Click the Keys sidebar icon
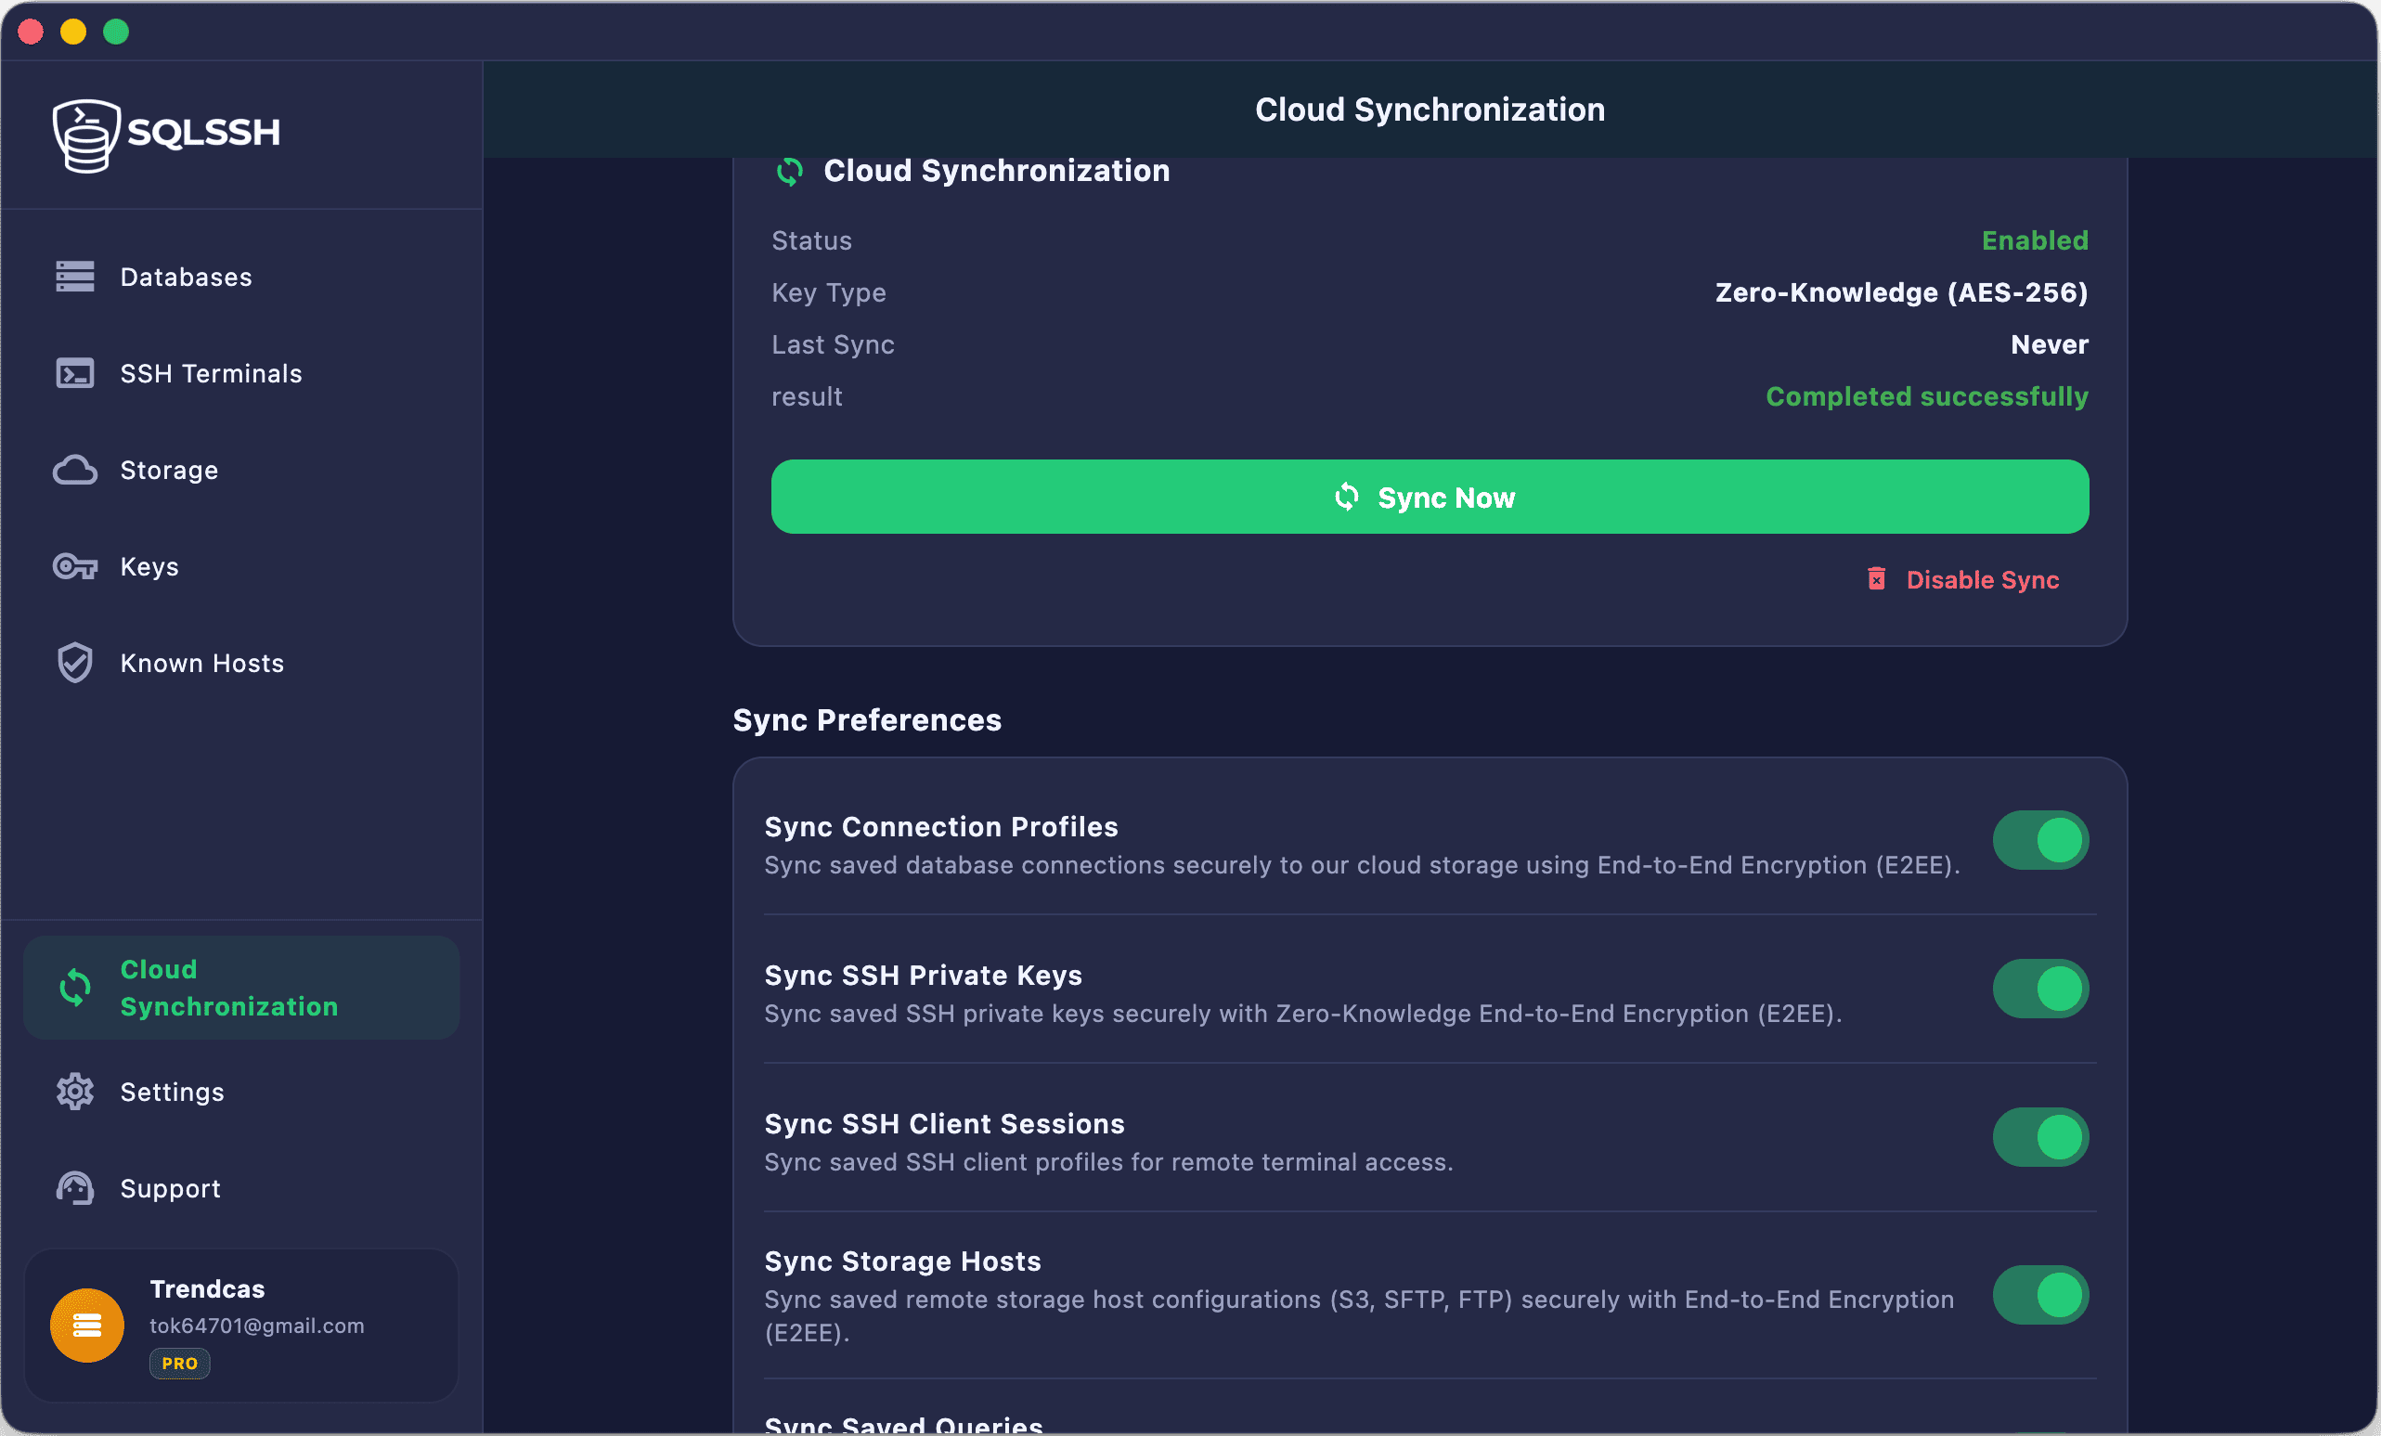The height and width of the screenshot is (1436, 2381). tap(74, 566)
